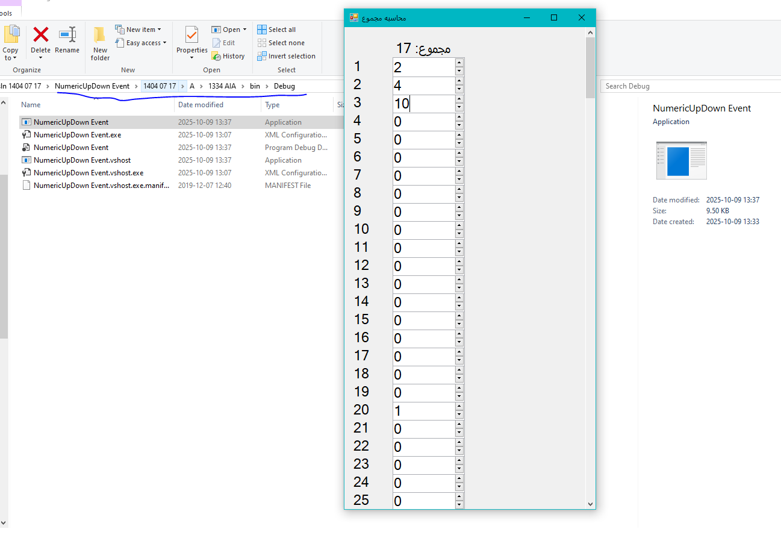
Task: Click inside the row 5 numeric field
Action: [423, 140]
